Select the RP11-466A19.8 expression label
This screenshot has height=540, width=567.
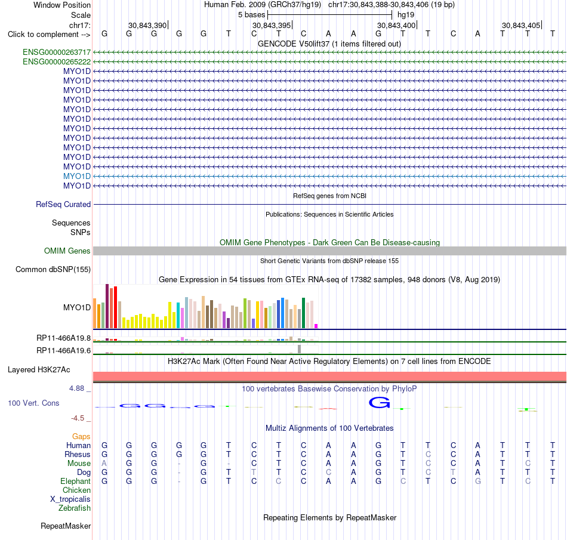[63, 338]
